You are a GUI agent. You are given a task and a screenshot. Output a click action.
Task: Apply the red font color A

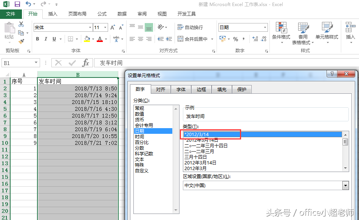click(x=100, y=39)
